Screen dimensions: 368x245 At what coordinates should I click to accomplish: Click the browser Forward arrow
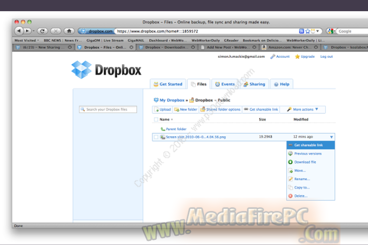coord(27,31)
